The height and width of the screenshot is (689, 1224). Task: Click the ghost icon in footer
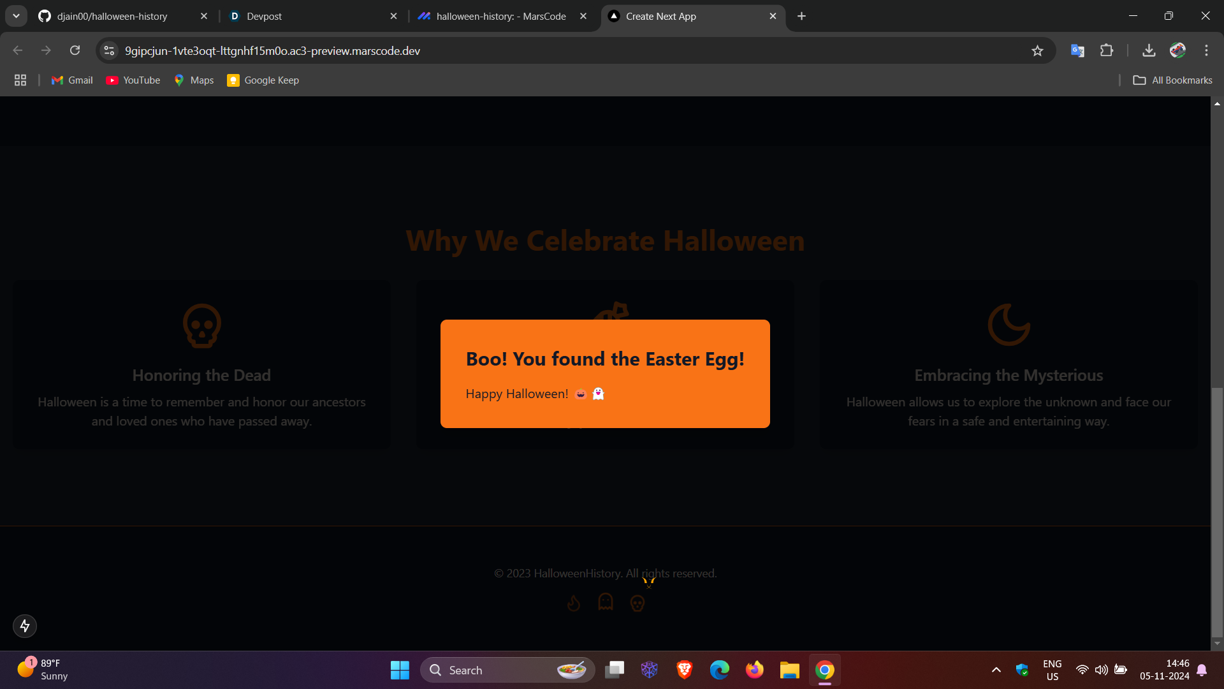click(x=606, y=602)
